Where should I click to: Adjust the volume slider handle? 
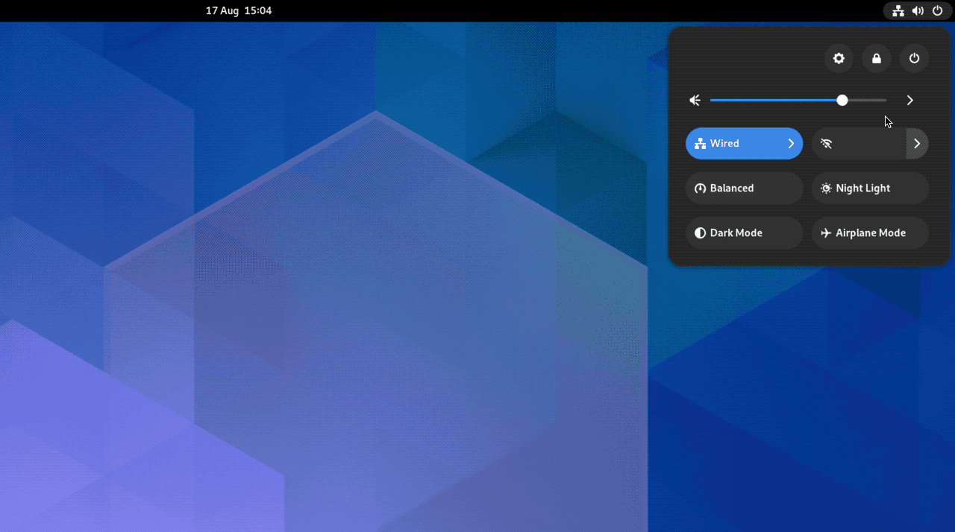coord(842,100)
